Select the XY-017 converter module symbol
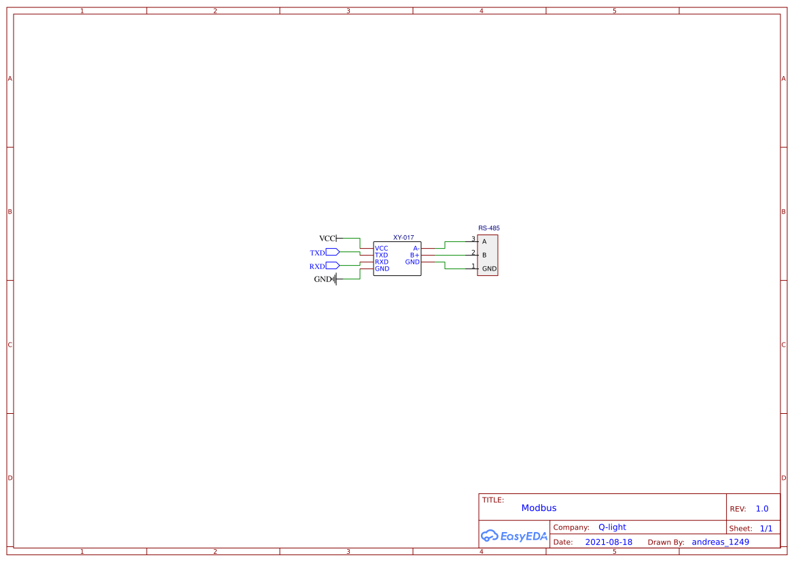 click(397, 258)
